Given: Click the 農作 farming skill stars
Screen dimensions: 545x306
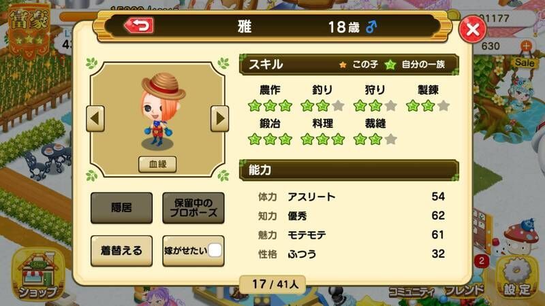Looking at the screenshot, I should tap(270, 105).
